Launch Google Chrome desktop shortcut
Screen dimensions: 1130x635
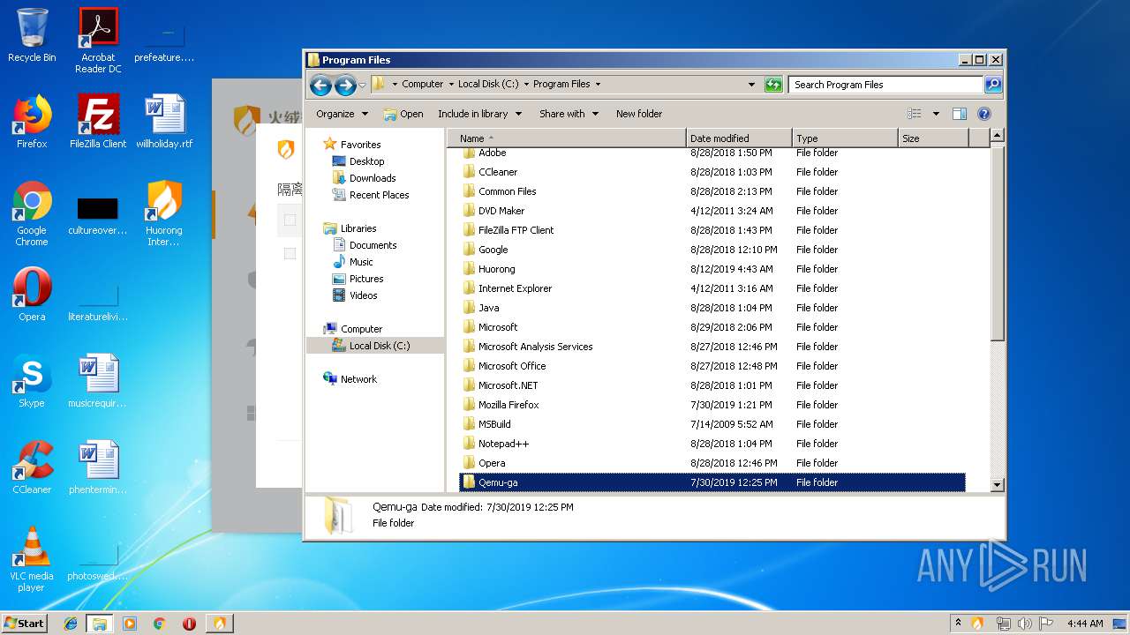[x=32, y=213]
